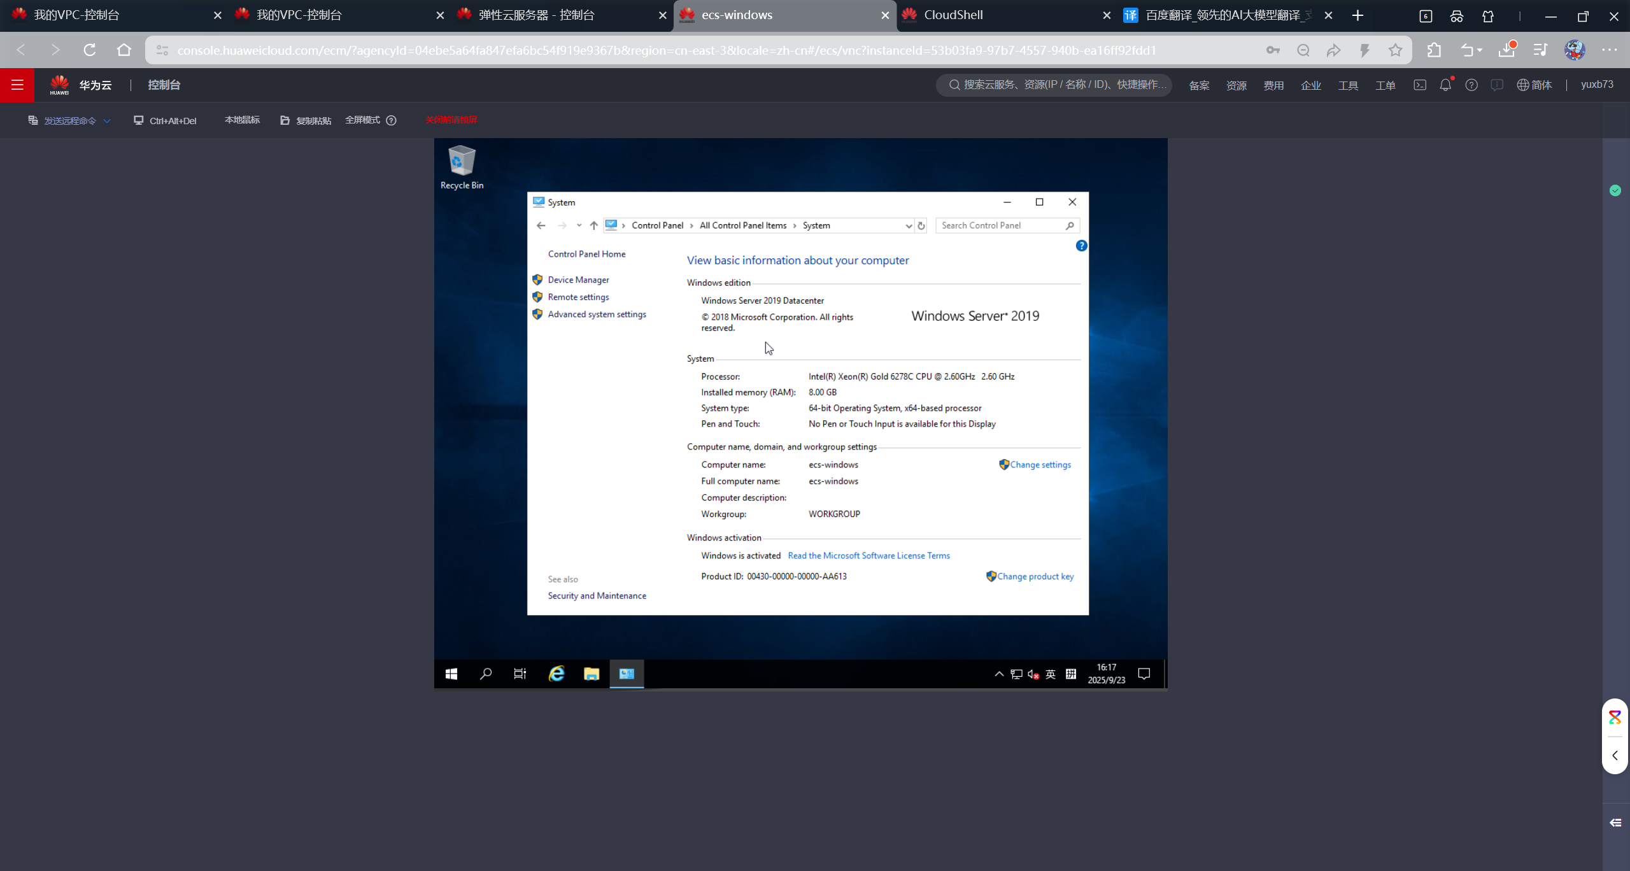Screen dimensions: 1630x871
Task: Click the Windows Start button
Action: 451,674
